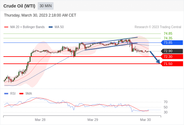Click the blue MA 50 legend swatch
Viewport: 184px width, 125px height.
[51, 27]
